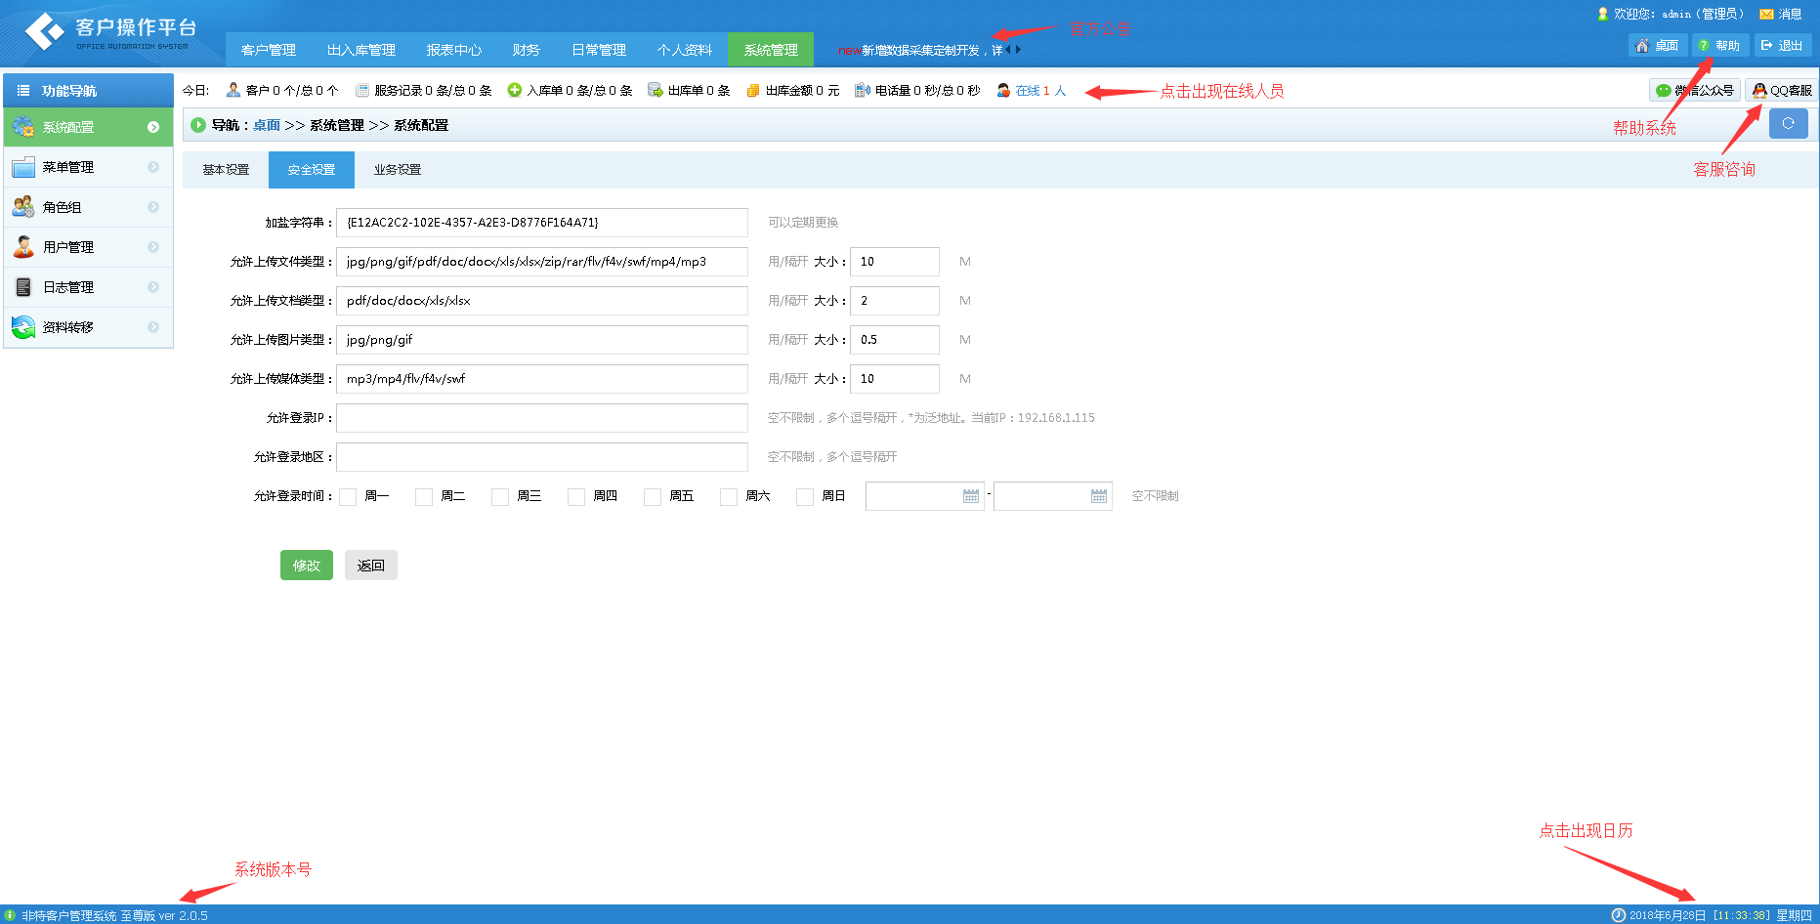This screenshot has width=1820, height=924.
Task: Expand the 日志管理 sidebar arrow
Action: click(153, 287)
